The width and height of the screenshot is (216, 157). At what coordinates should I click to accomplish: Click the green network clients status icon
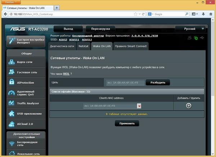[x=196, y=38]
